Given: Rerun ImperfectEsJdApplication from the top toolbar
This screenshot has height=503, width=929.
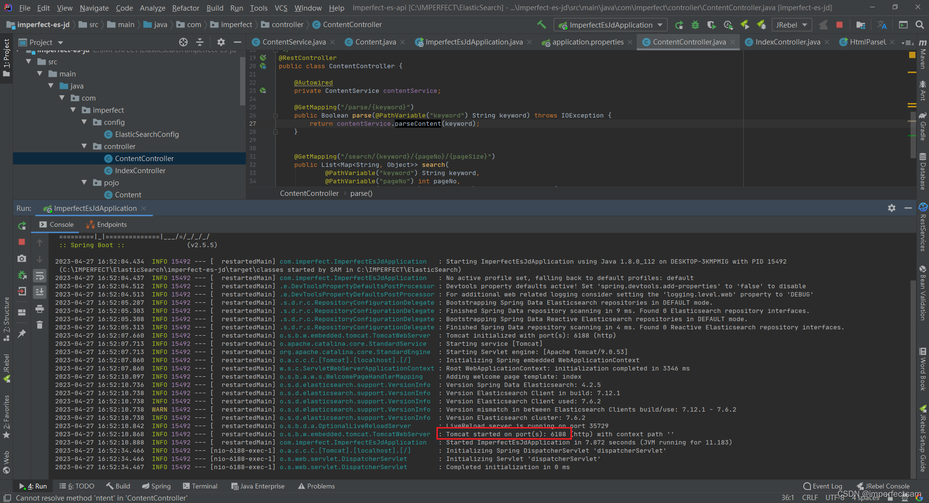Looking at the screenshot, I should click(679, 25).
